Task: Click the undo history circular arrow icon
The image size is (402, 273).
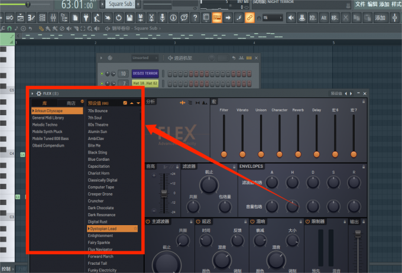Action: (119, 18)
